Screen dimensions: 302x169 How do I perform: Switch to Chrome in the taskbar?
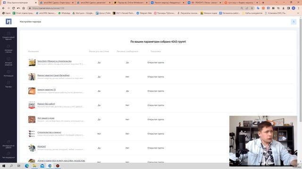tap(50, 166)
